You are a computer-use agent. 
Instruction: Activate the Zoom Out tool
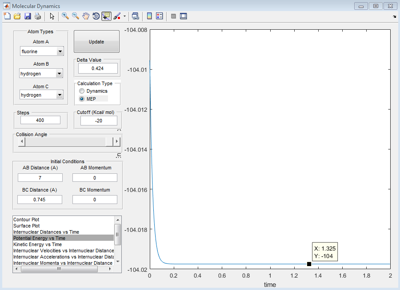click(76, 16)
